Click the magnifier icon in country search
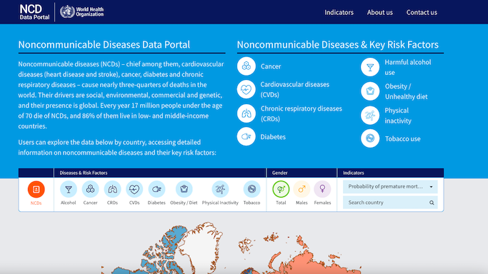Screen dimensions: 488x274 click(x=432, y=203)
